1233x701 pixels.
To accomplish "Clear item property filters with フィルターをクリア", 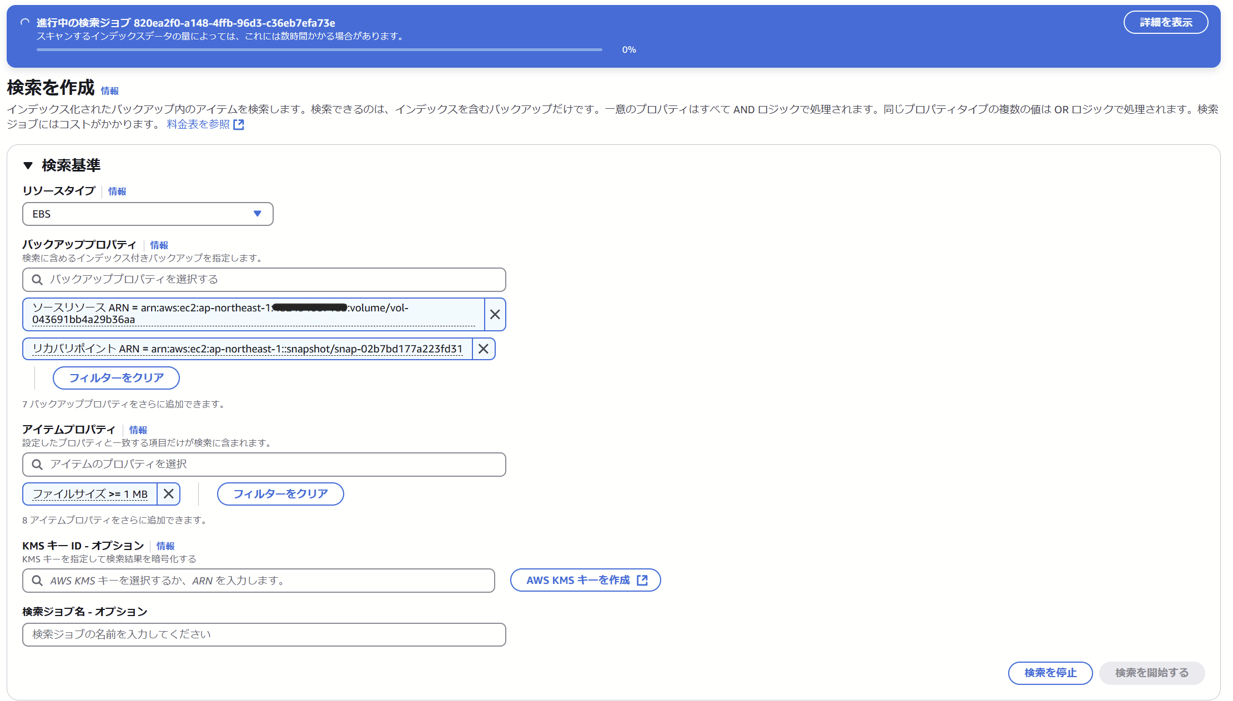I will (280, 494).
